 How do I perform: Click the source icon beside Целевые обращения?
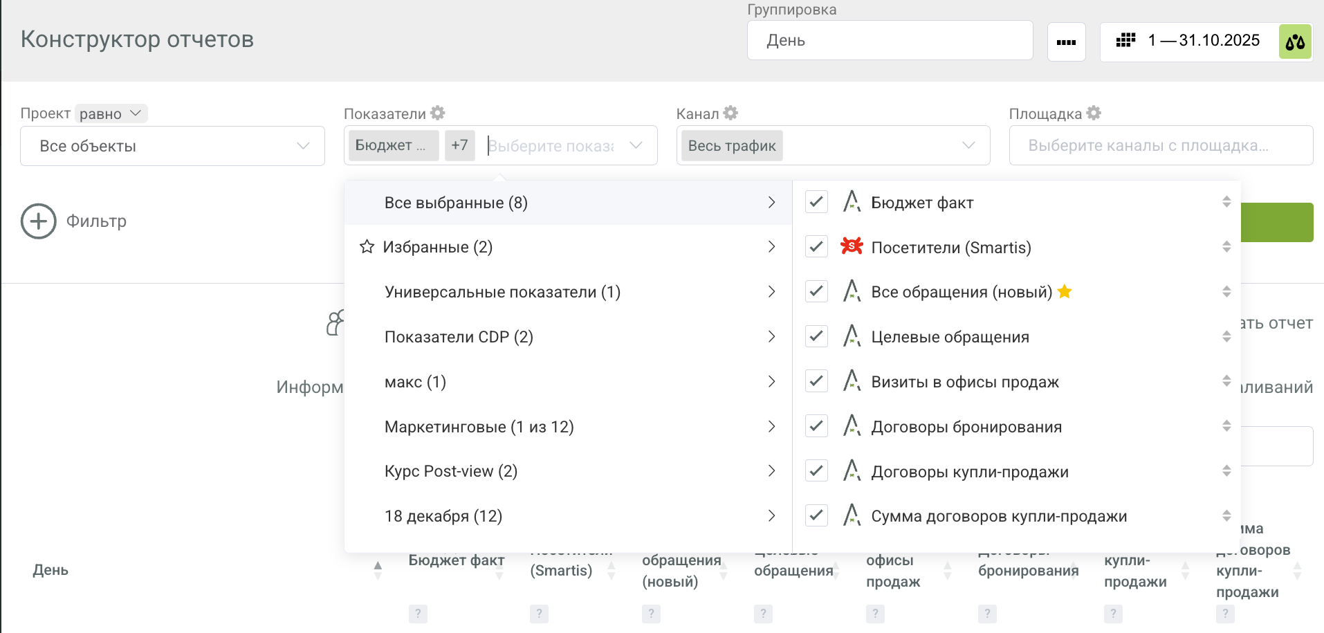[852, 336]
